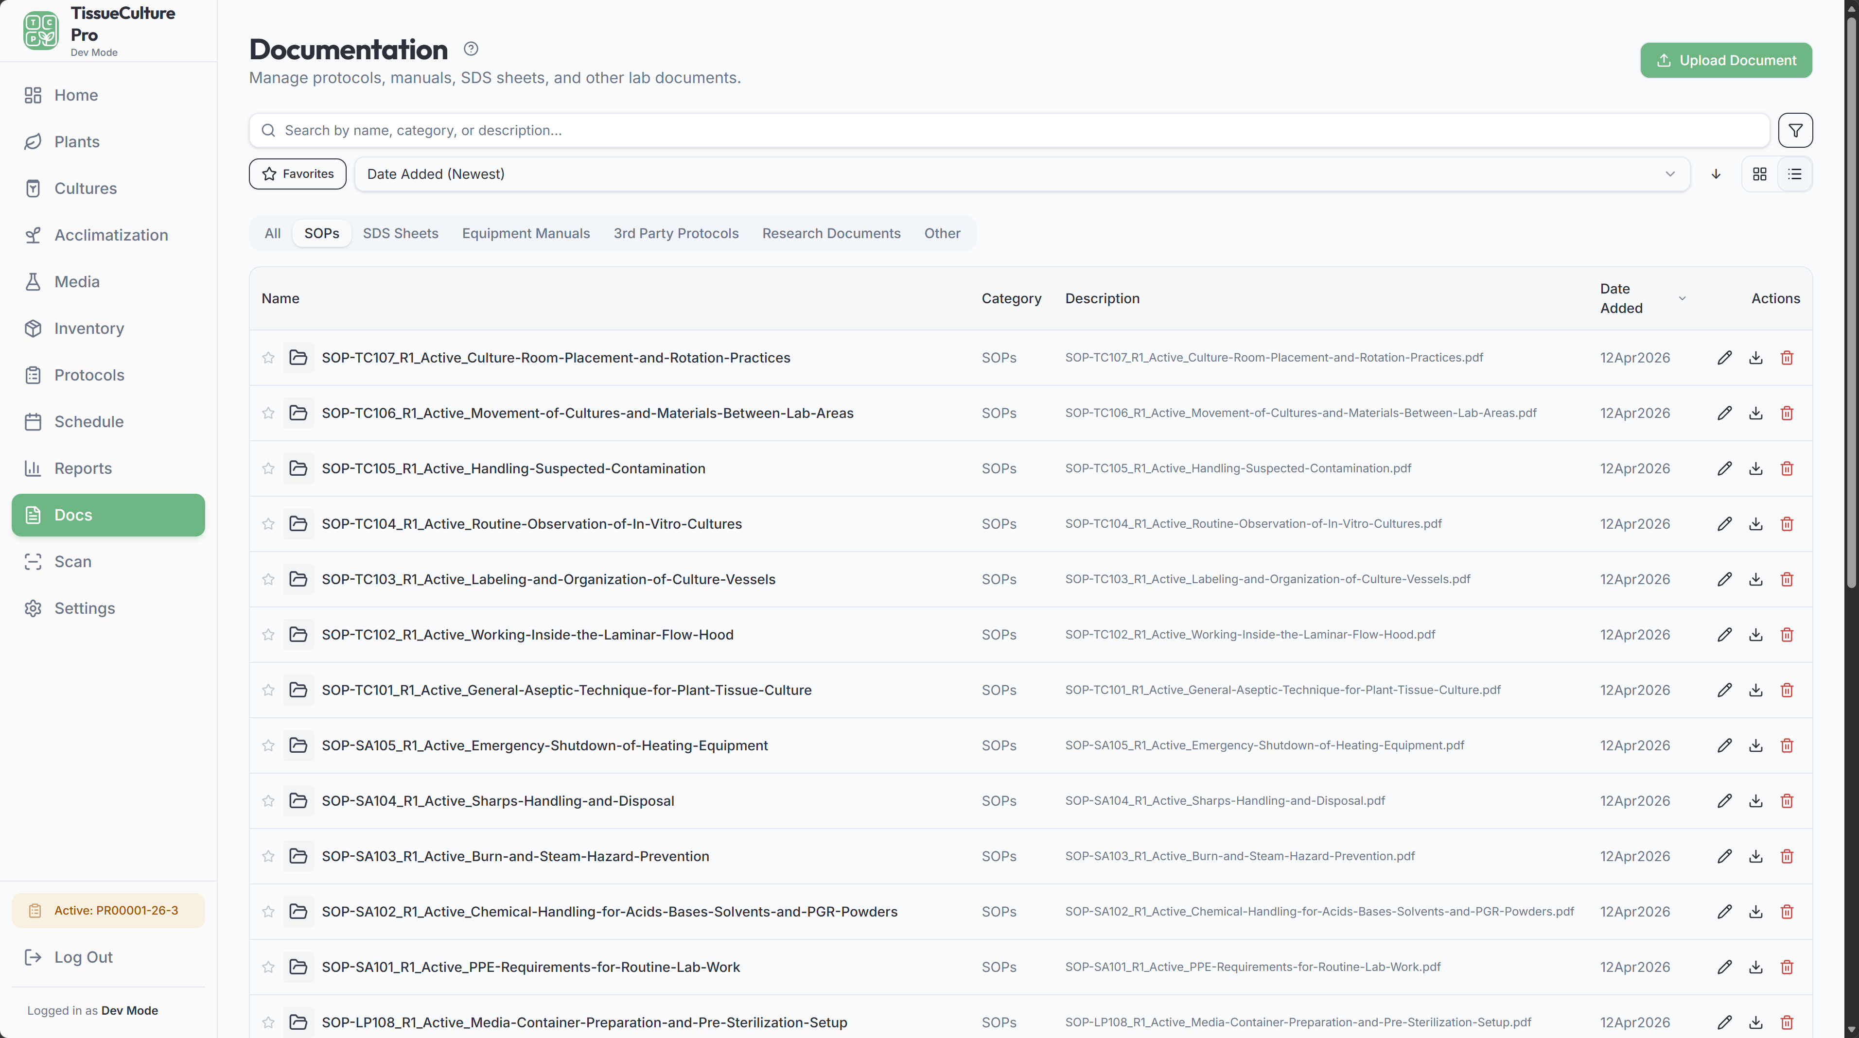This screenshot has height=1038, width=1859.
Task: Open Cultures page
Action: pos(108,189)
